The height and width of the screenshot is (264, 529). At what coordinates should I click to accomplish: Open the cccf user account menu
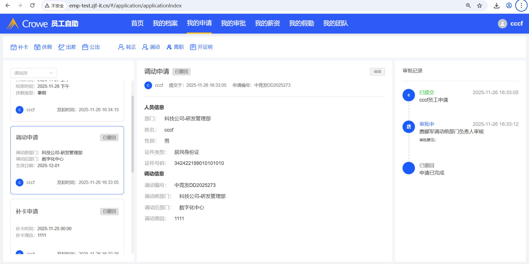tap(510, 24)
